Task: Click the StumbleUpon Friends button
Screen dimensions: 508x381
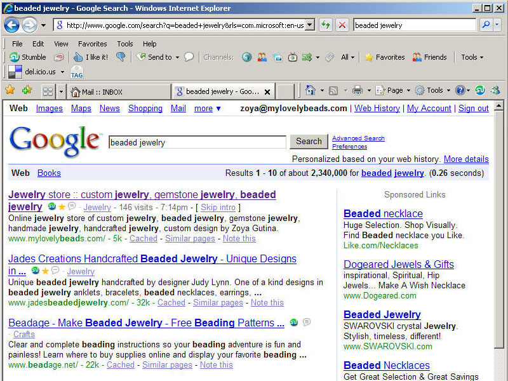Action: [430, 57]
